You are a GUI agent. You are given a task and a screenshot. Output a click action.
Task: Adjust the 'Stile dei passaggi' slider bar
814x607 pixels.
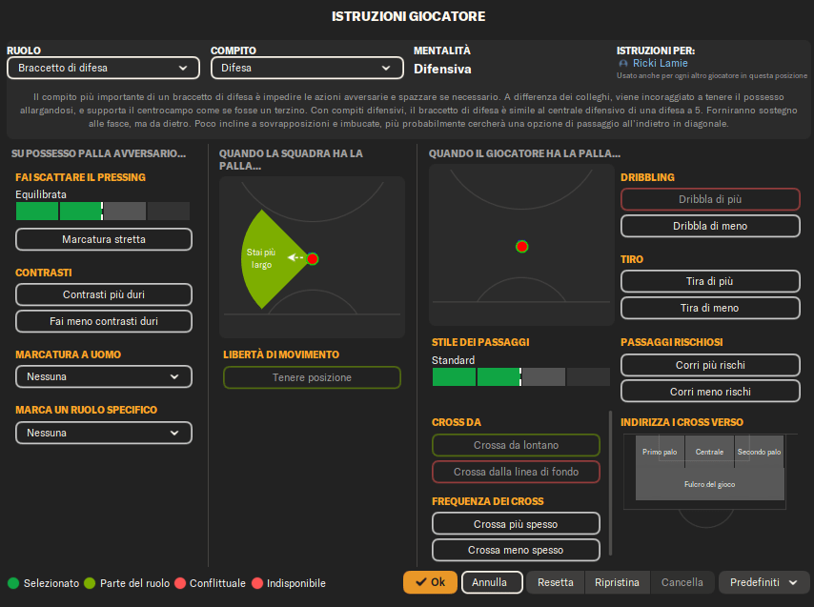(520, 377)
